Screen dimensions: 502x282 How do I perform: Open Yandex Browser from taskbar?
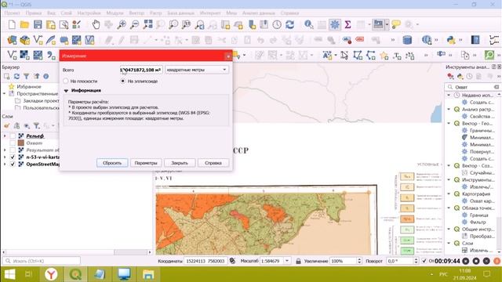tap(51, 274)
